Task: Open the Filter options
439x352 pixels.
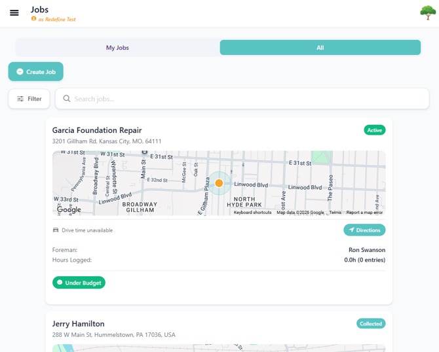Action: [29, 99]
